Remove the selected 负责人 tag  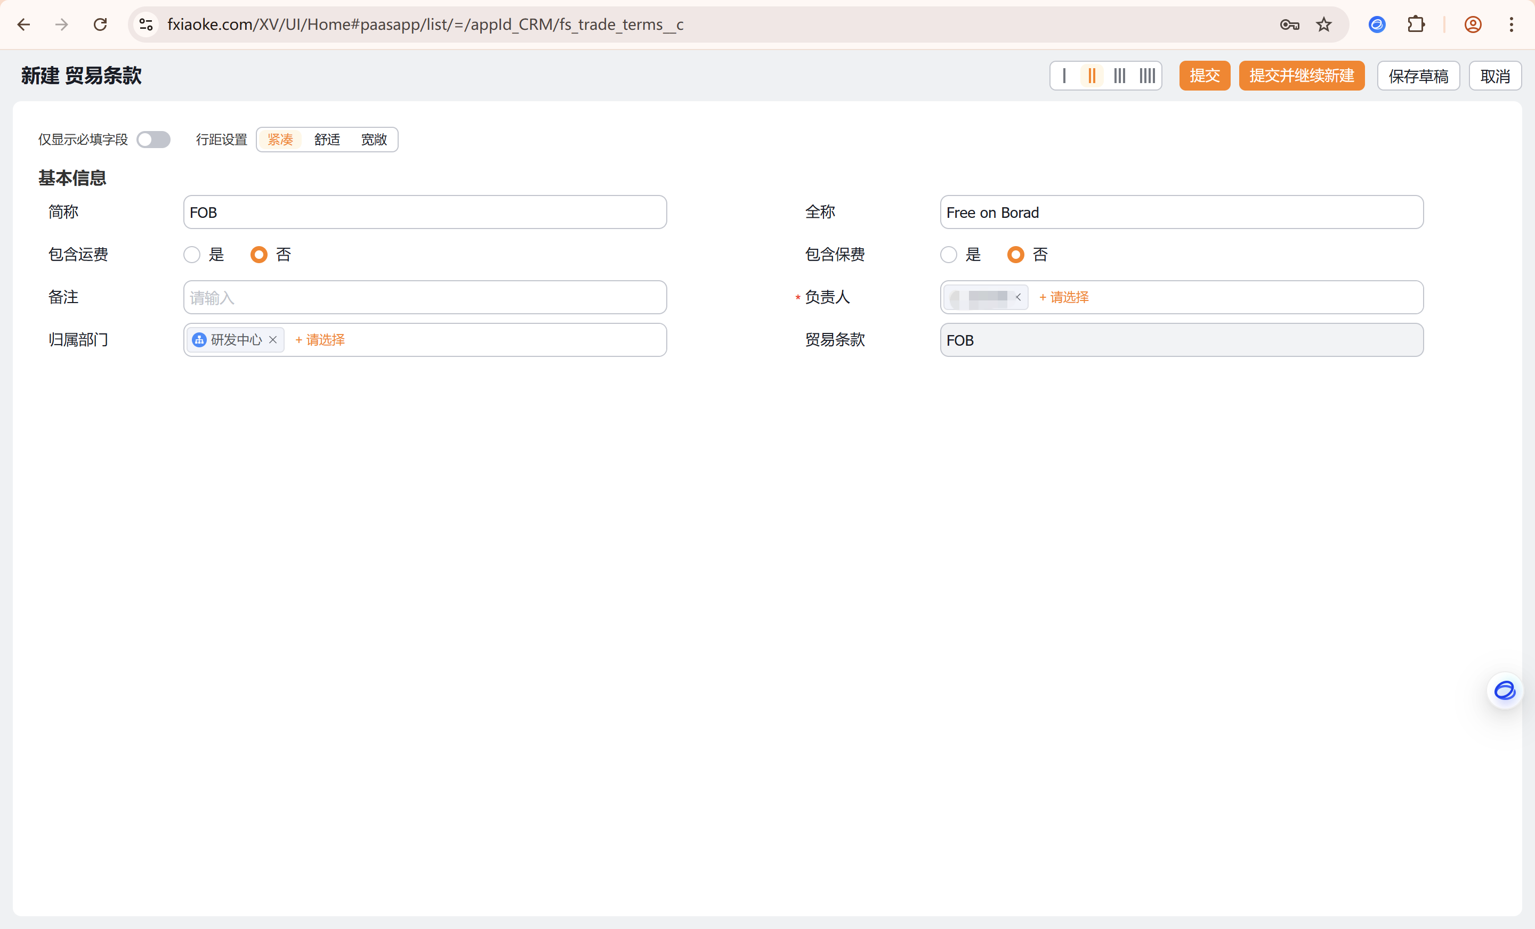tap(1018, 297)
